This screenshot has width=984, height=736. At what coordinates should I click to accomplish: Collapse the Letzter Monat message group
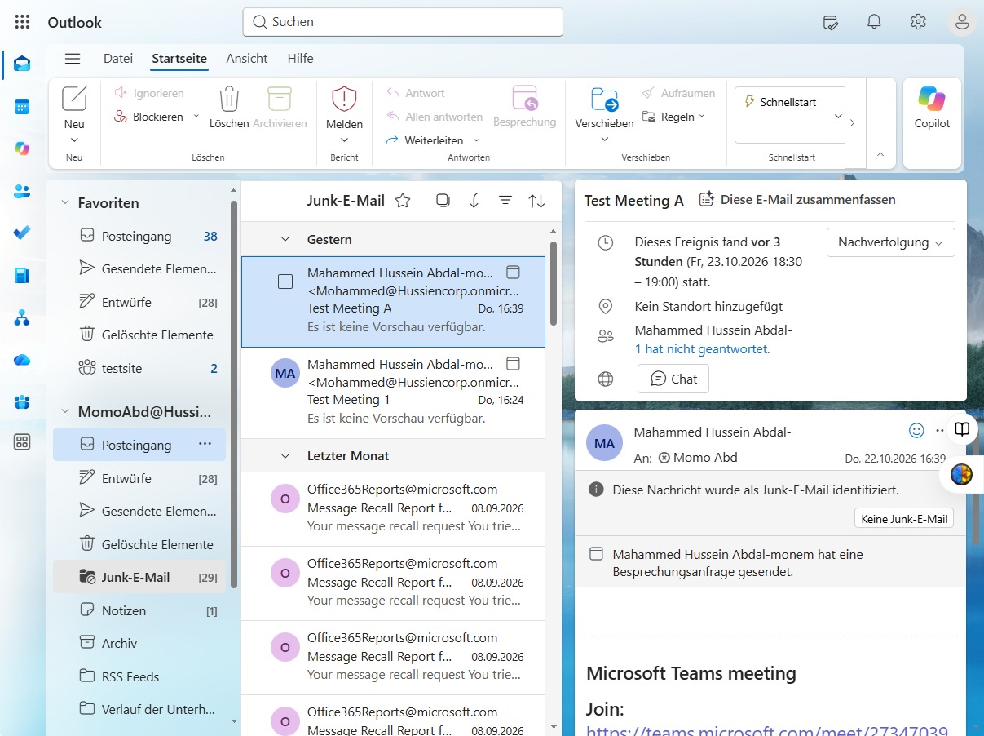(285, 456)
